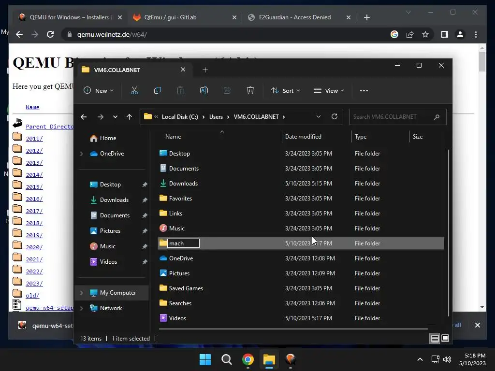495x371 pixels.
Task: Go back in the Chrome browser
Action: pyautogui.click(x=19, y=34)
